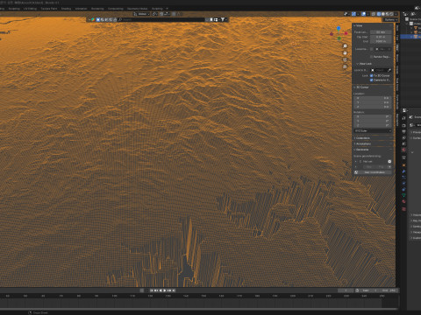Open Render properties tab

click(403, 125)
